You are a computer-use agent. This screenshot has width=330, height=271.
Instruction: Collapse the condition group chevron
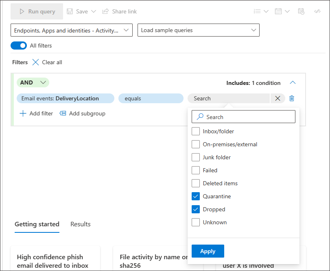[x=293, y=83]
